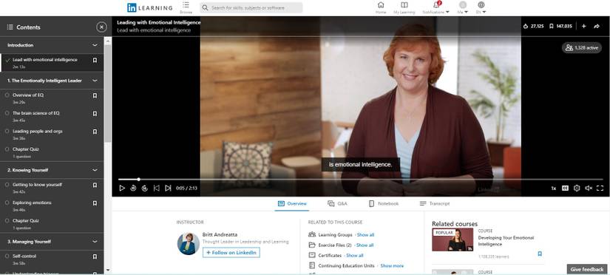Open the Me profile dropdown
The width and height of the screenshot is (610, 275).
[463, 7]
